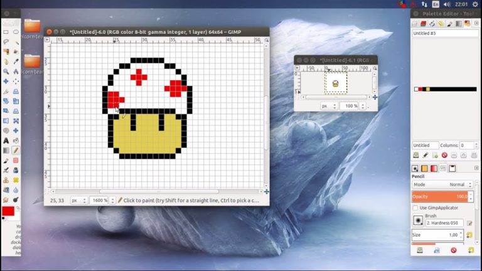482x271 pixels.
Task: Select the Blend gradient tool
Action: [6, 151]
